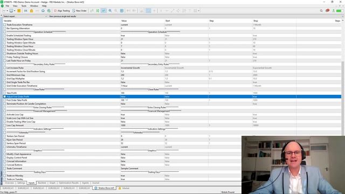Click View previous single test results
Viewport: 345px width, 194px height.
(63, 16)
